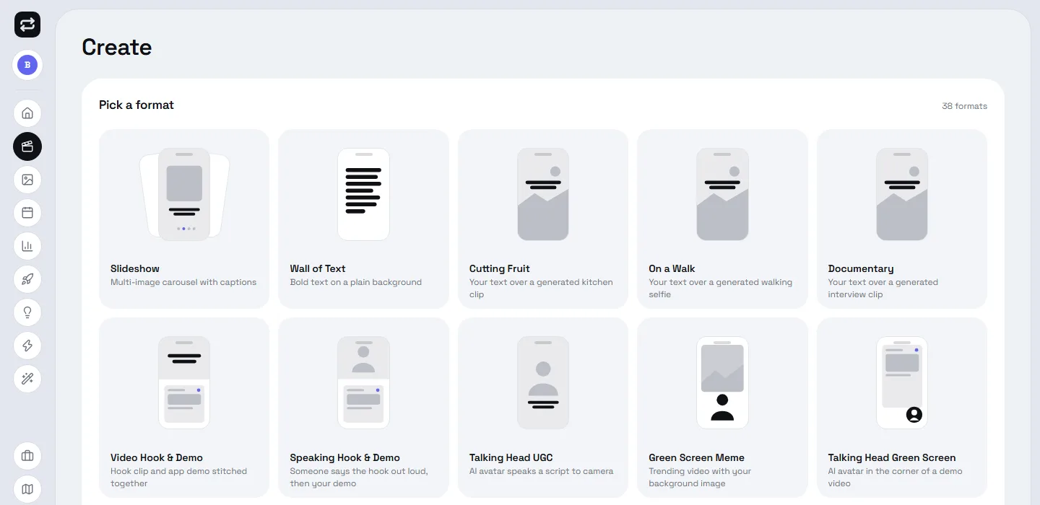Select the Speaking Hook & Demo format
1040x505 pixels.
[x=363, y=408]
